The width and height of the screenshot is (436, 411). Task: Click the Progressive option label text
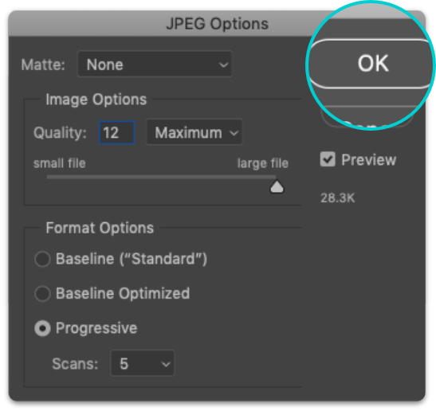pos(96,328)
